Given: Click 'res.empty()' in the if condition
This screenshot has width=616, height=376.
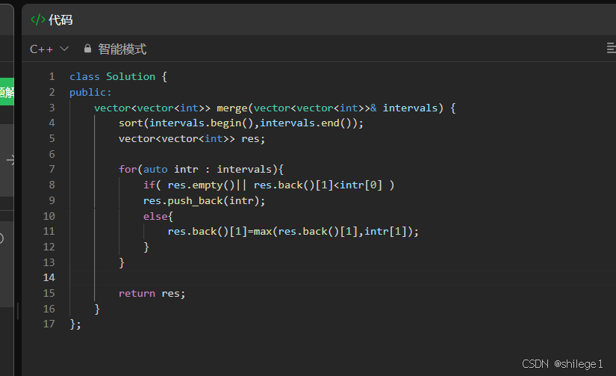Looking at the screenshot, I should click(201, 185).
